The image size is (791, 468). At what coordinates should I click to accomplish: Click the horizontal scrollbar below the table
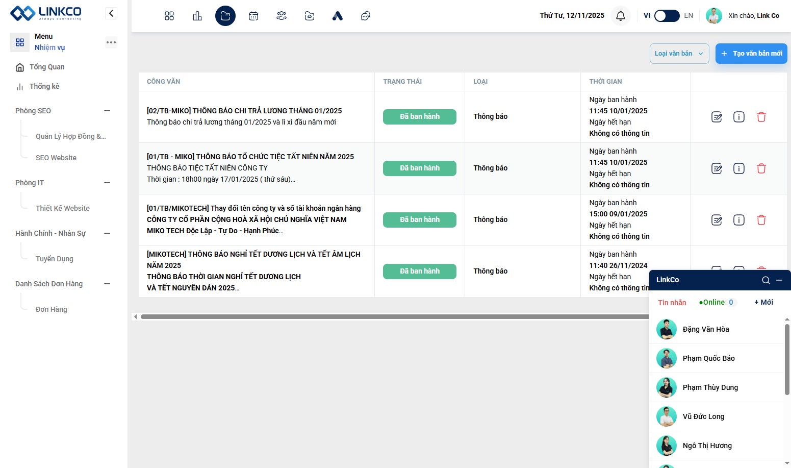[x=393, y=317]
